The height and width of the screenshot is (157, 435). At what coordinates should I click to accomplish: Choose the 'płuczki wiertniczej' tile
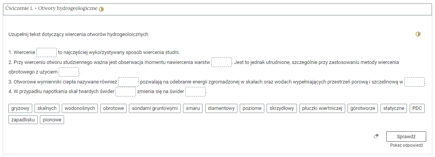click(x=323, y=108)
